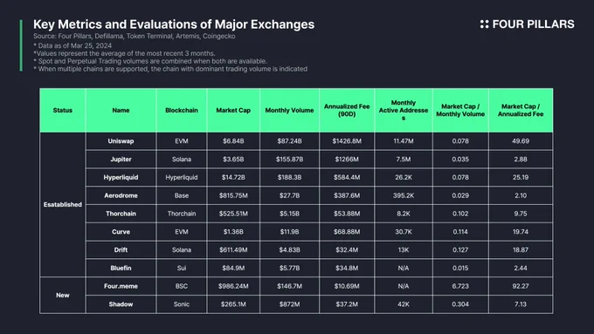Select the Monthly Volume column header
The height and width of the screenshot is (334, 594).
coord(289,111)
